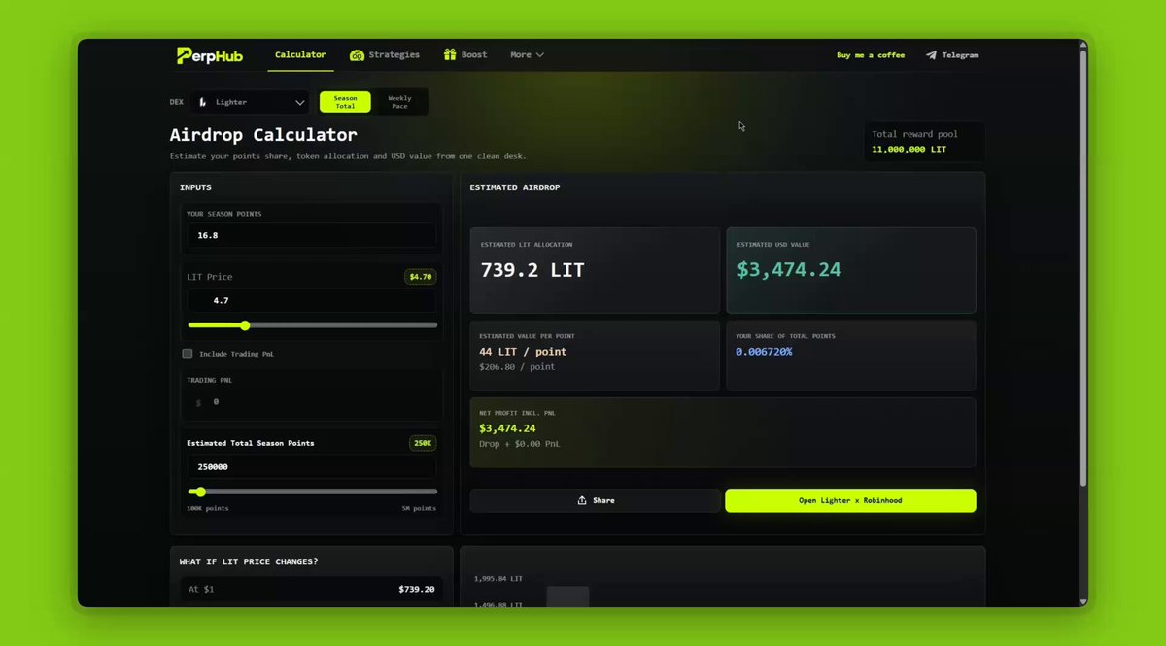Click the 100K points slider label
Image resolution: width=1166 pixels, height=646 pixels.
point(208,508)
